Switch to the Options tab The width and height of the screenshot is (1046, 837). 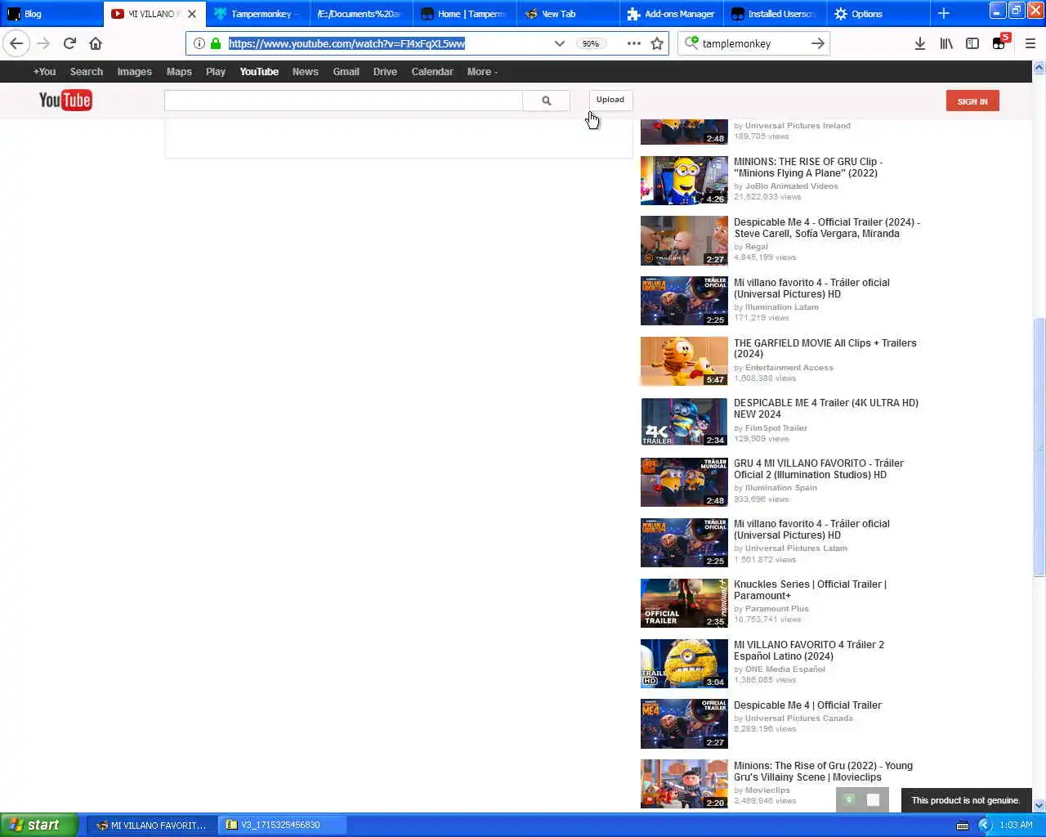point(877,14)
